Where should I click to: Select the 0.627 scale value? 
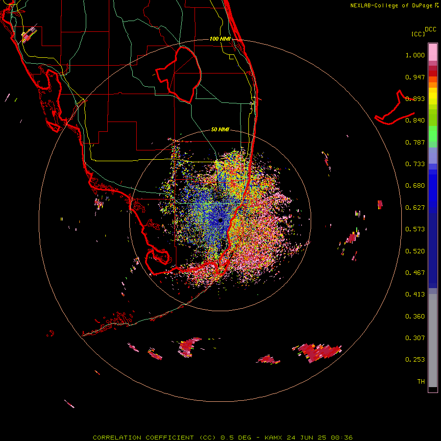[x=415, y=208]
